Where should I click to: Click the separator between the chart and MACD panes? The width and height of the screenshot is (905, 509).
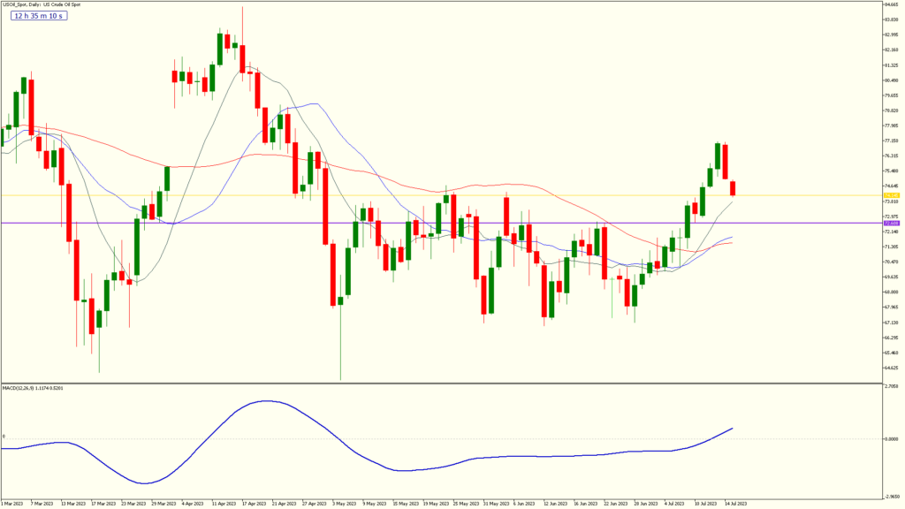(x=442, y=382)
